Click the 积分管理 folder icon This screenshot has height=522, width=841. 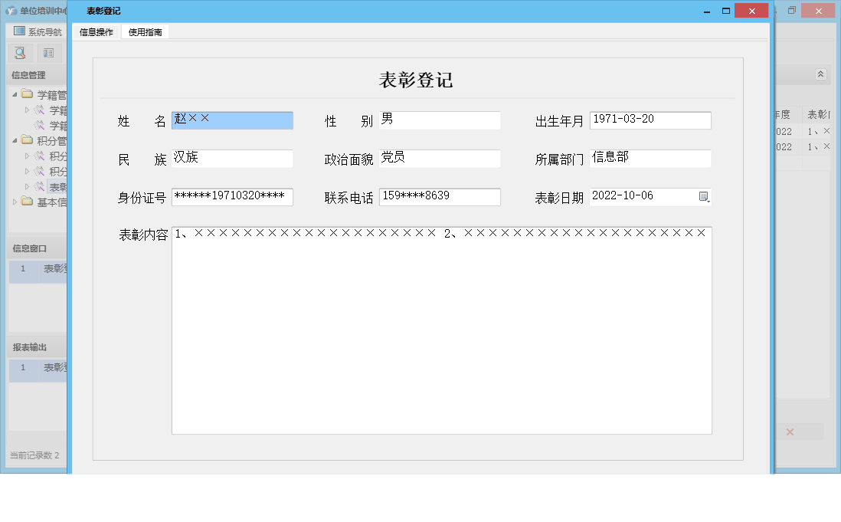(27, 140)
